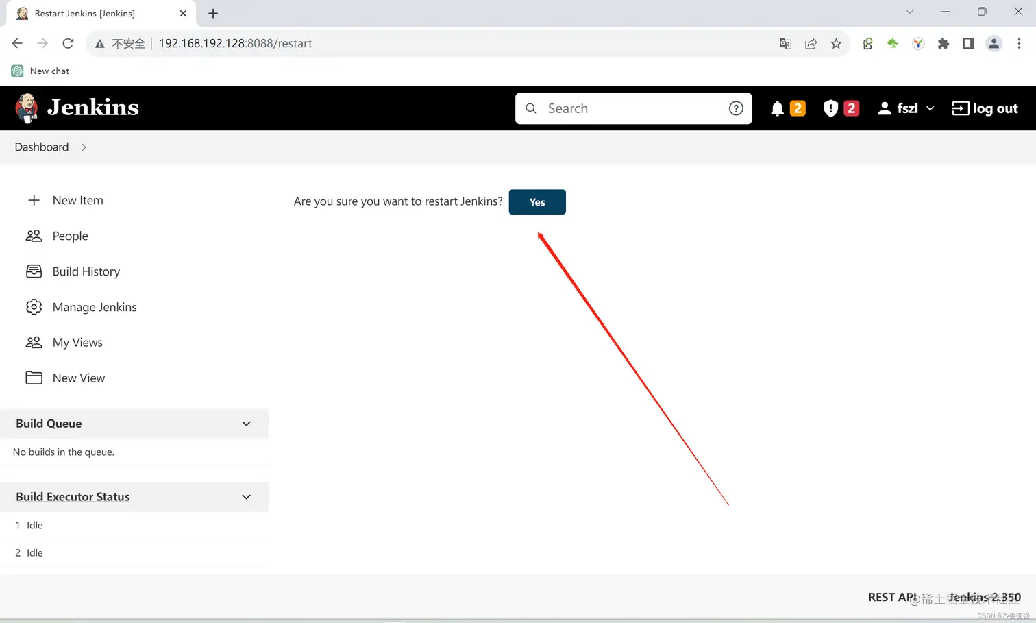This screenshot has width=1036, height=623.
Task: Click the log out link
Action: (985, 108)
